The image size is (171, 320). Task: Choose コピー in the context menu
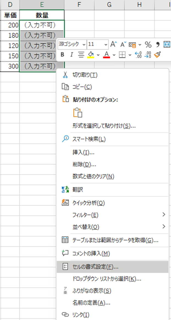coord(82,87)
